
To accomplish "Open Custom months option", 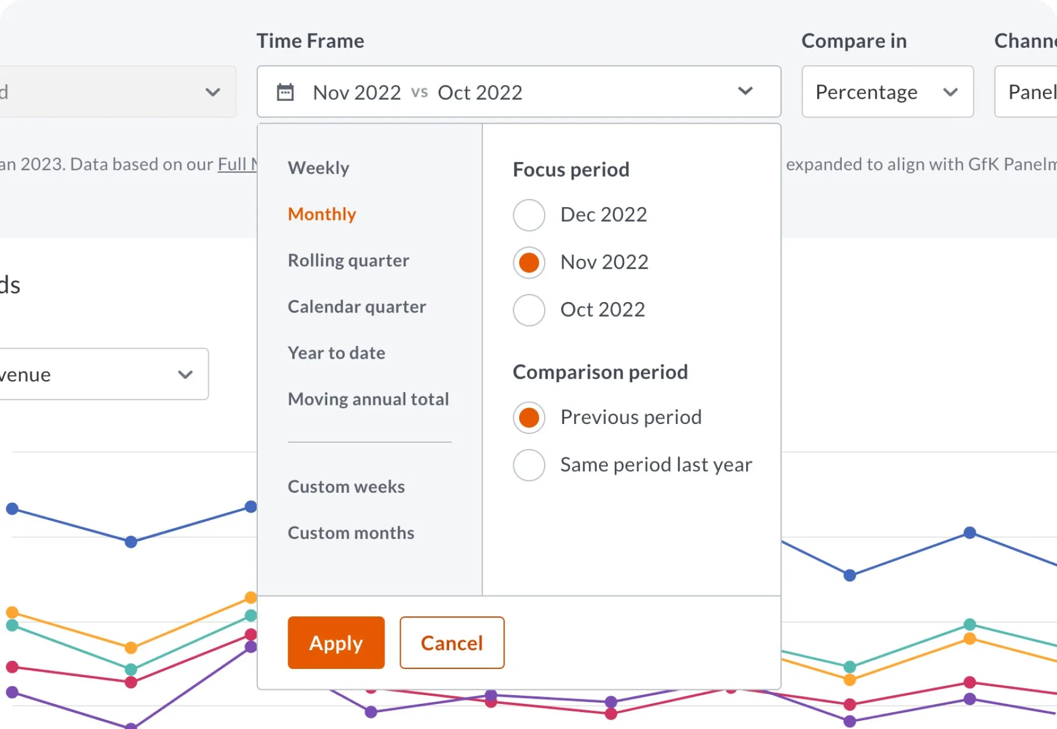I will point(351,532).
